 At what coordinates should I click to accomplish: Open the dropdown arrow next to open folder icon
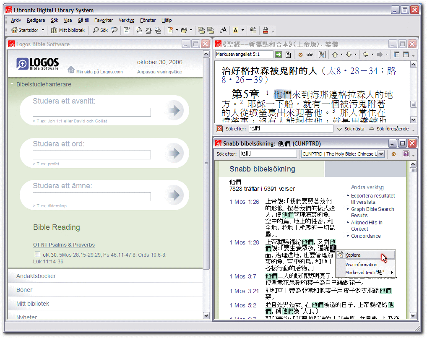click(x=191, y=30)
